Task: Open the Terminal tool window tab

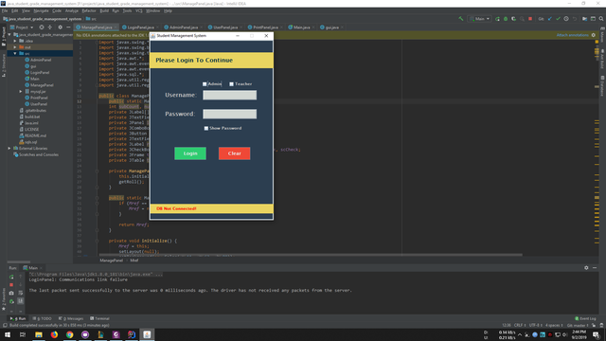Action: point(99,318)
